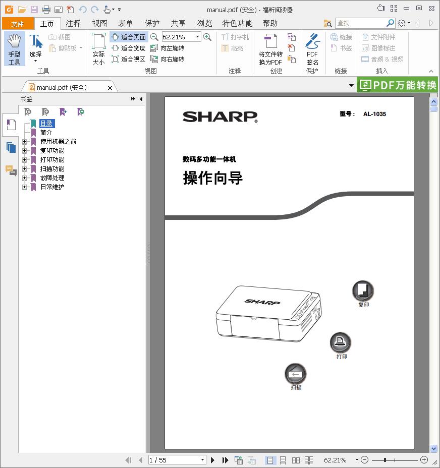The width and height of the screenshot is (440, 468).
Task: Collapse the bookmarks panel arrow
Action: [x=141, y=99]
